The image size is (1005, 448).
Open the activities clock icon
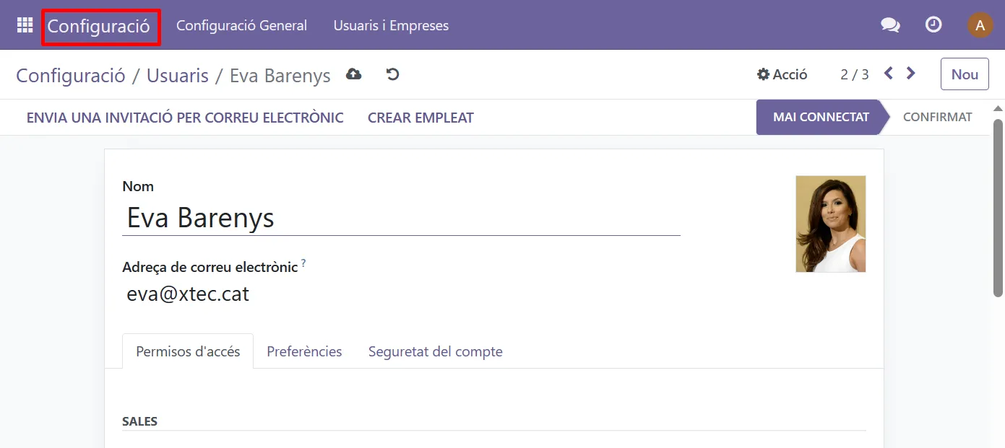point(933,25)
